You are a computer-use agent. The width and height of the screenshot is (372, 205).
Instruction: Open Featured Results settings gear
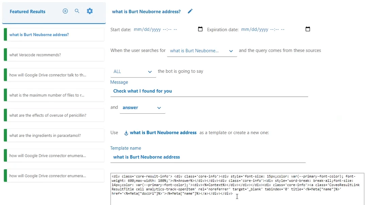(x=90, y=11)
